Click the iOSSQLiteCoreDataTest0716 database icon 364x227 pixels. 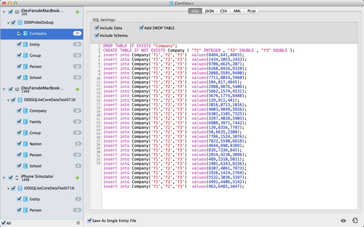(x=20, y=188)
